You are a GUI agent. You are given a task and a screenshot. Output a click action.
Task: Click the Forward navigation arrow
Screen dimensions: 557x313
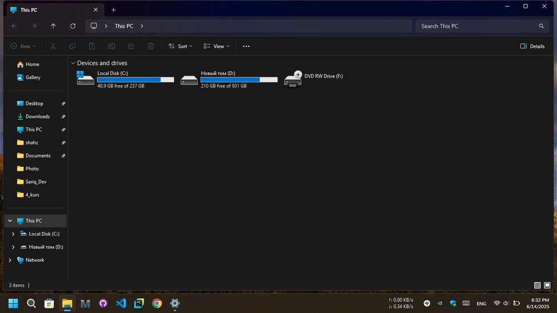click(34, 26)
